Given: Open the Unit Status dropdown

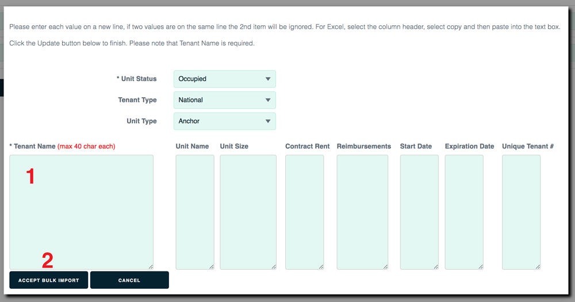Looking at the screenshot, I should point(224,79).
